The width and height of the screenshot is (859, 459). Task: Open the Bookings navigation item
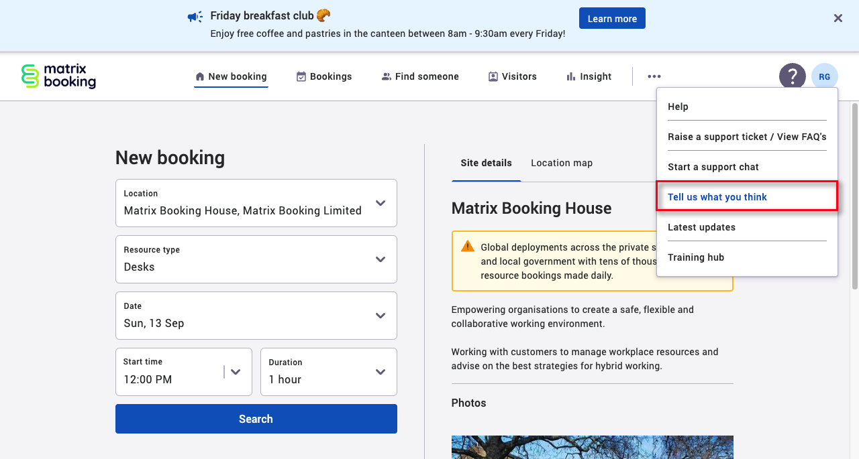[324, 76]
